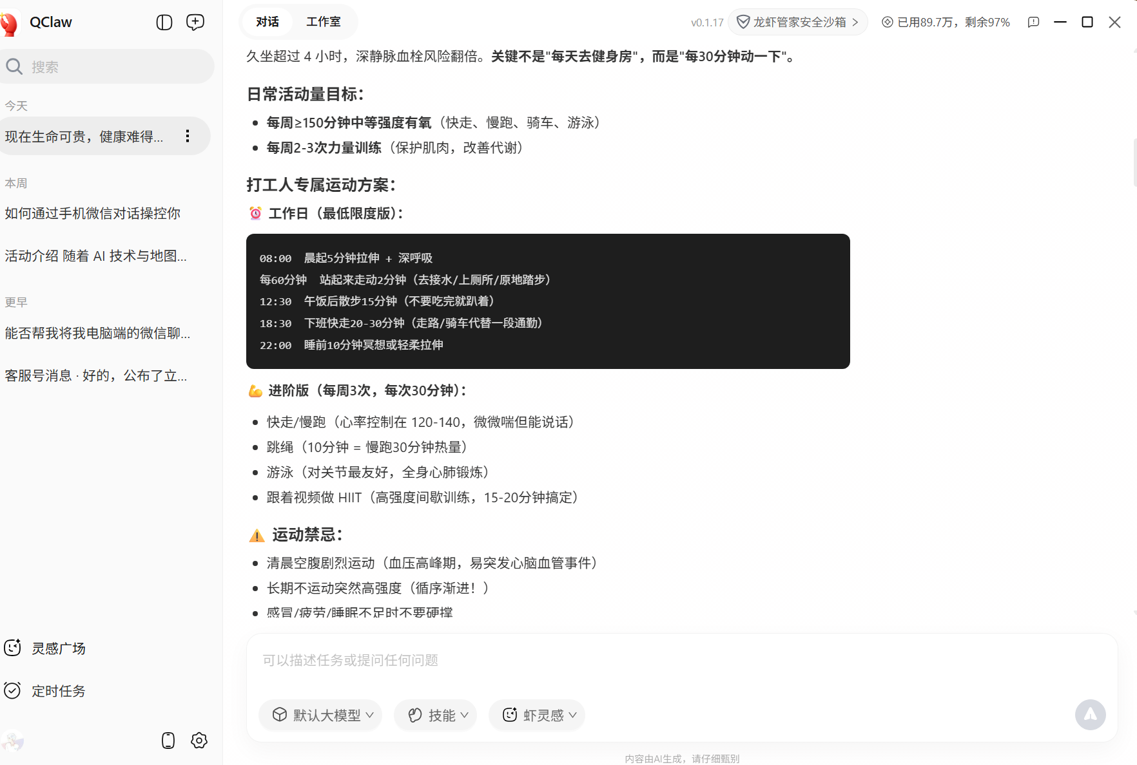
Task: Open settings with the gear icon
Action: 199,741
